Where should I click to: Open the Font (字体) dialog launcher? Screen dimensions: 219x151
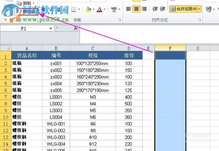pos(120,20)
